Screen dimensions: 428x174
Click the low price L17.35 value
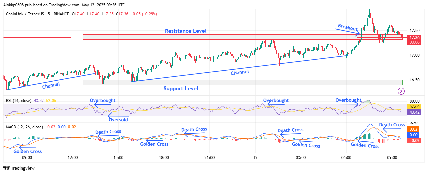(x=107, y=14)
